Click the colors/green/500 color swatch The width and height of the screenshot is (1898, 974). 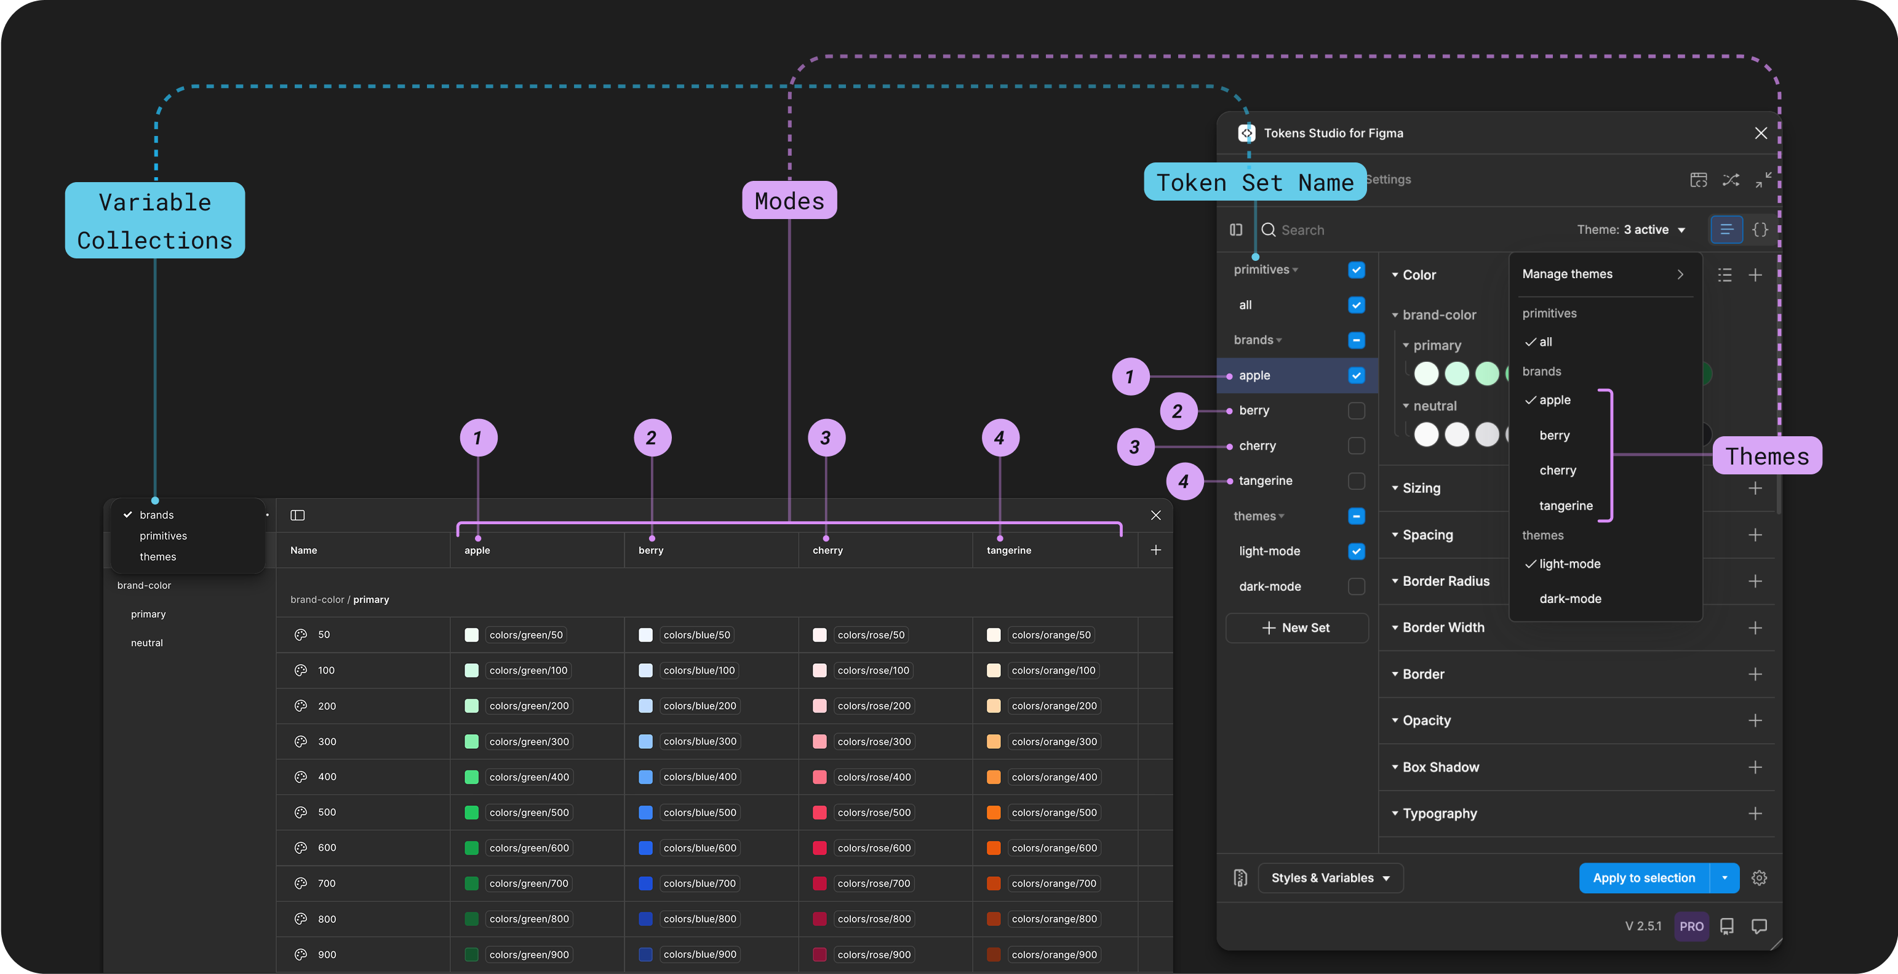[x=471, y=813]
